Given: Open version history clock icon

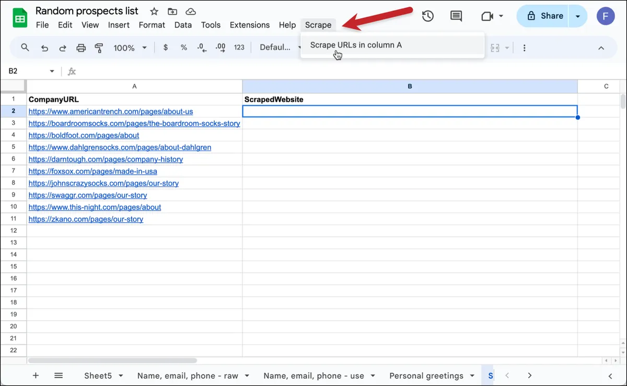Looking at the screenshot, I should (x=428, y=16).
